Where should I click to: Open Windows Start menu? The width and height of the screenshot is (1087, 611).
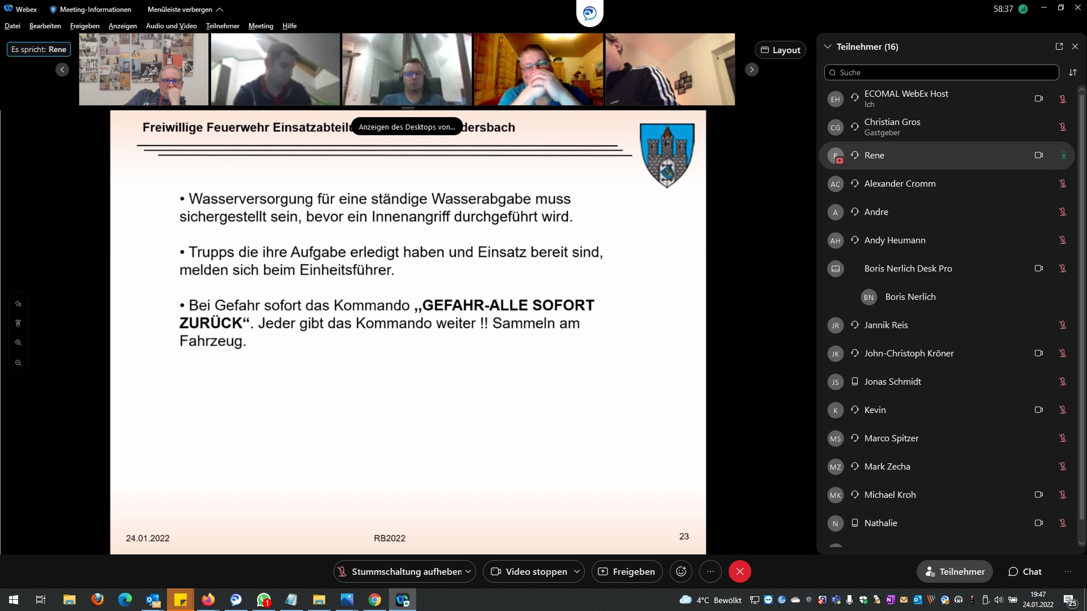14,599
